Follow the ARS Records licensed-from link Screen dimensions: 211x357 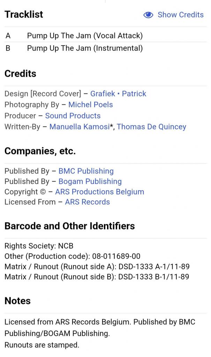point(87,202)
